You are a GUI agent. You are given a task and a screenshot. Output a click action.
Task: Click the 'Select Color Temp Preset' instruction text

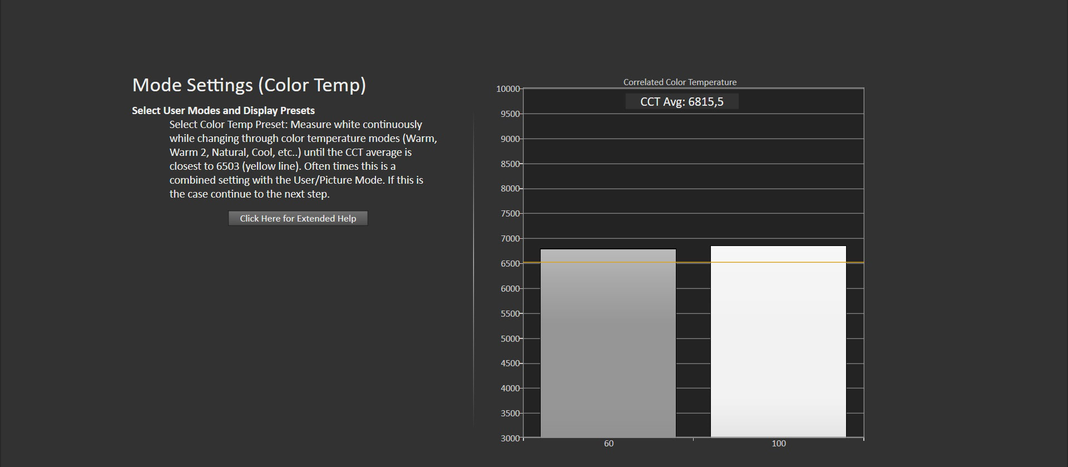pos(303,159)
